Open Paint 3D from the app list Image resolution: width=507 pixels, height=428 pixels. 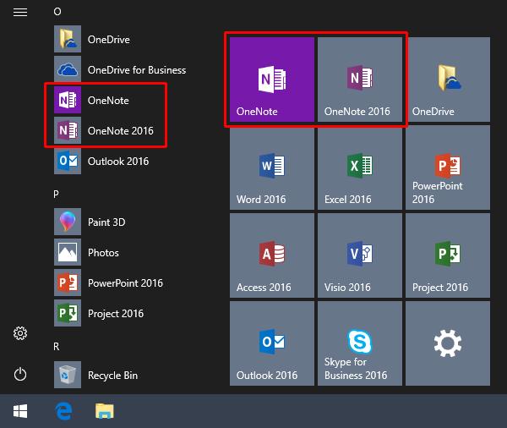click(x=106, y=222)
